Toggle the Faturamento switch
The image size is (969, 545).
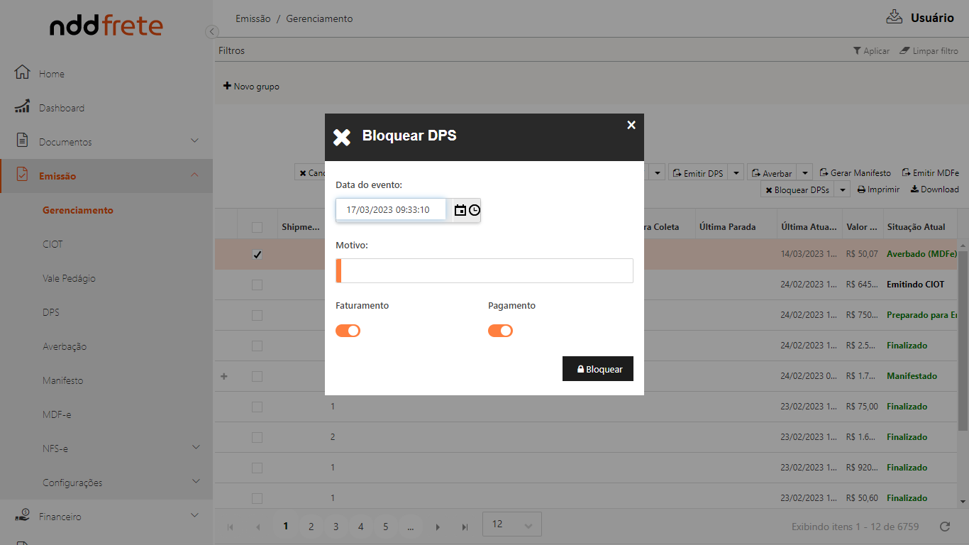(x=348, y=331)
